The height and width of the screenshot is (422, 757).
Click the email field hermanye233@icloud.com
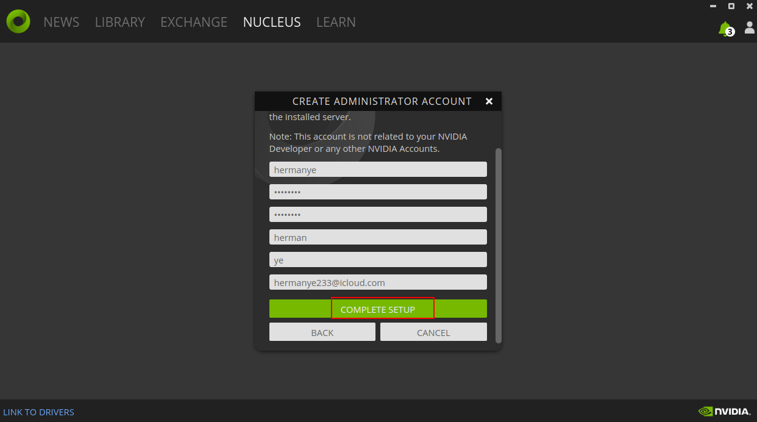click(378, 282)
